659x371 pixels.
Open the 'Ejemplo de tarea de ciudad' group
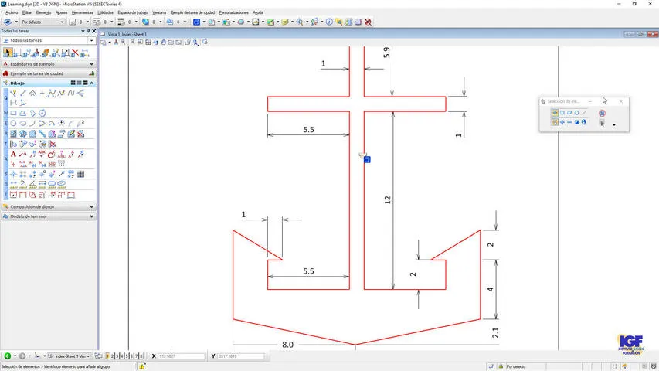click(49, 73)
